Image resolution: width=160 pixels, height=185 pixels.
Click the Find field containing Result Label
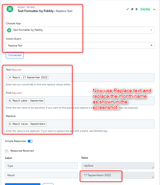[x=80, y=101]
